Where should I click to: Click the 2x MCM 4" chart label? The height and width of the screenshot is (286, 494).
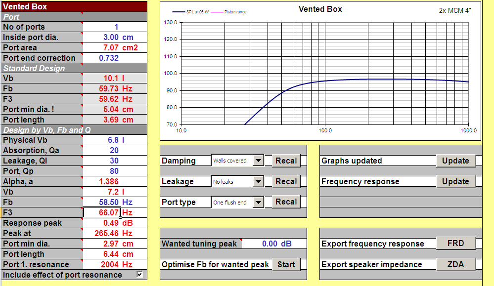tap(455, 10)
